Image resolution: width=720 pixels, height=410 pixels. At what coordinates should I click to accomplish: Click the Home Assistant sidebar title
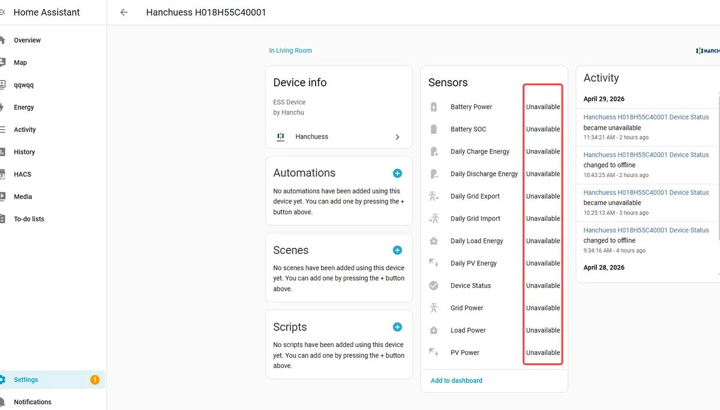47,12
